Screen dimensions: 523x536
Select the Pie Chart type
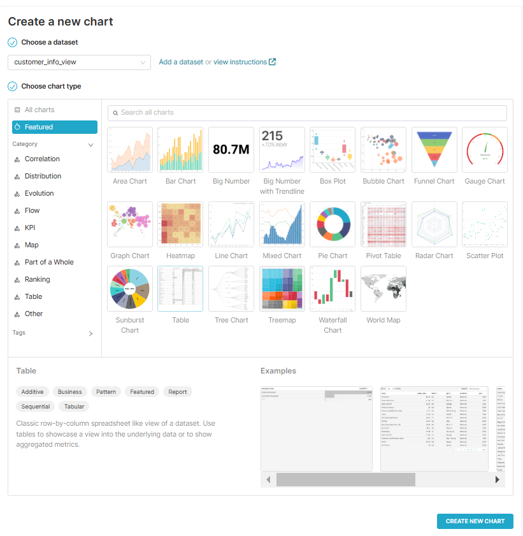[x=332, y=224]
